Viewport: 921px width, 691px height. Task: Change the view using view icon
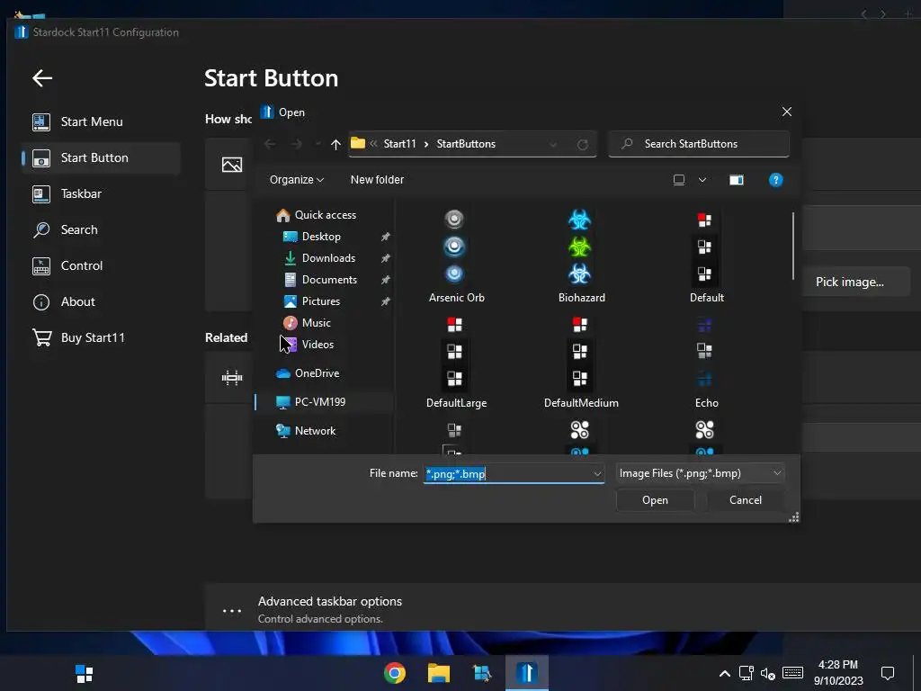678,180
